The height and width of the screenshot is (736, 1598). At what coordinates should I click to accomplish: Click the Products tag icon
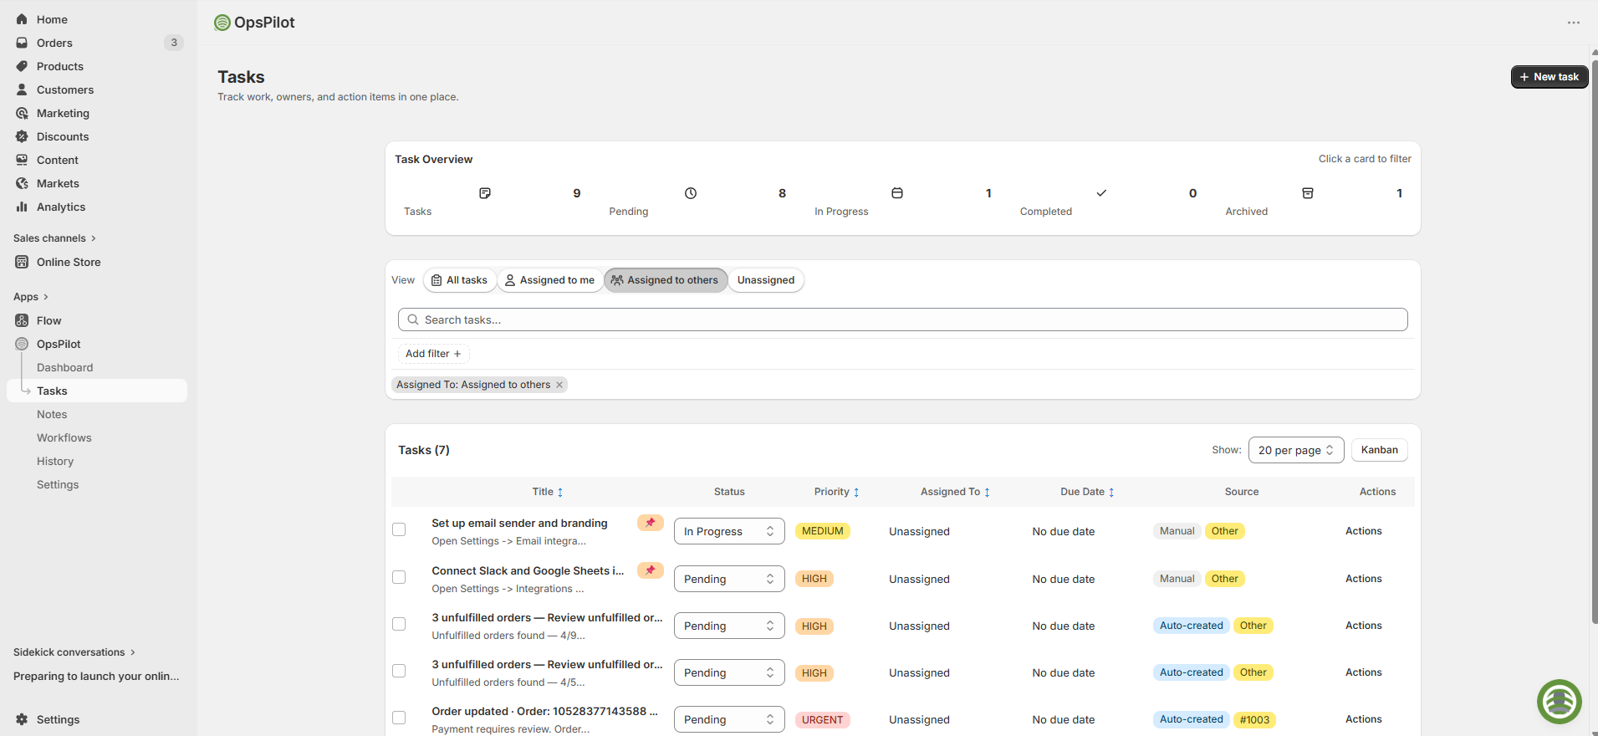pyautogui.click(x=22, y=66)
